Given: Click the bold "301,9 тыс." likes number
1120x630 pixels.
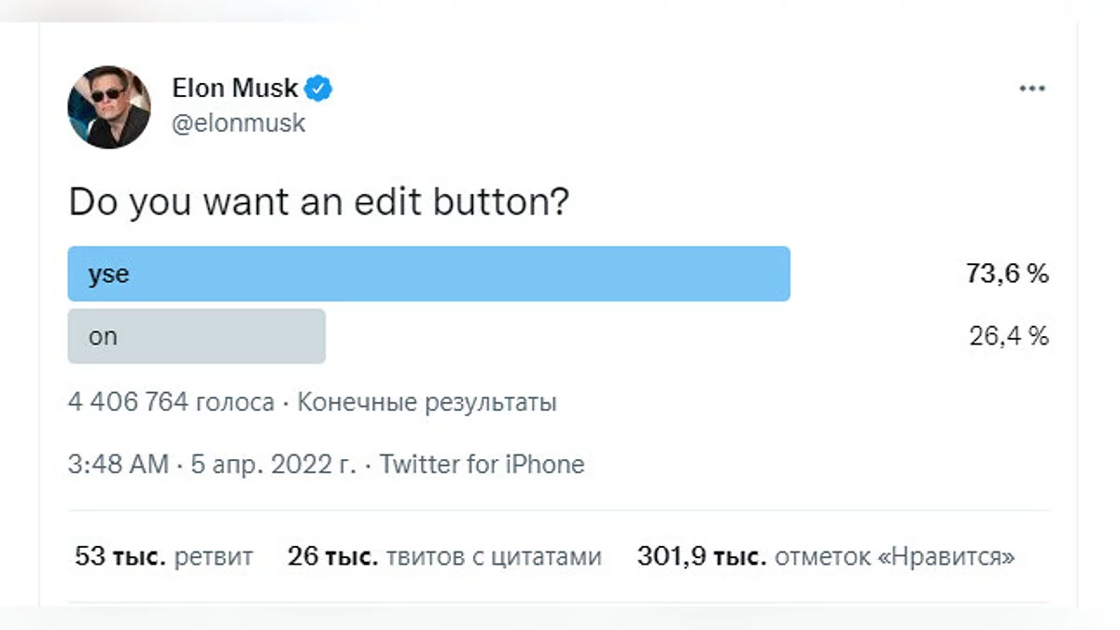Looking at the screenshot, I should (702, 557).
